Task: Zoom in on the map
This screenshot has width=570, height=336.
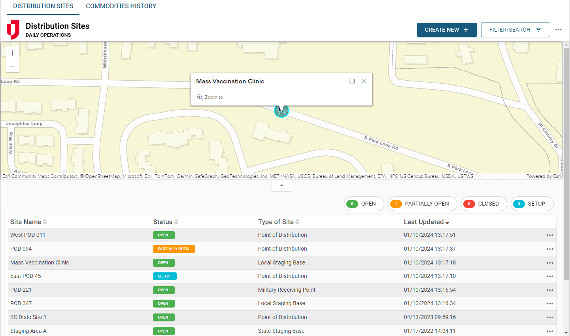Action: 12,53
